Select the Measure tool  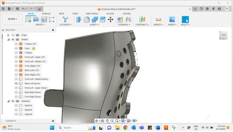[159, 20]
